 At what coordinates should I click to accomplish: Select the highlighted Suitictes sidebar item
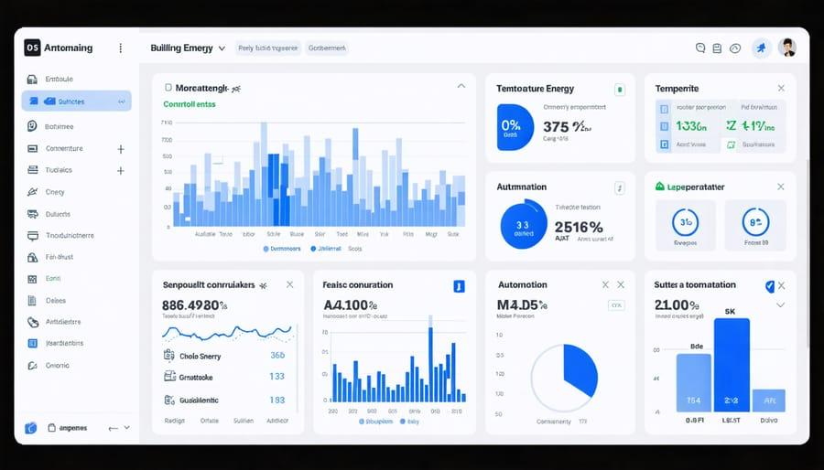tap(77, 101)
